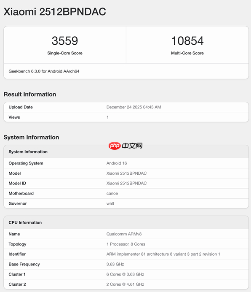Click the Multi-Core Score label
The height and width of the screenshot is (292, 251).
187,53
